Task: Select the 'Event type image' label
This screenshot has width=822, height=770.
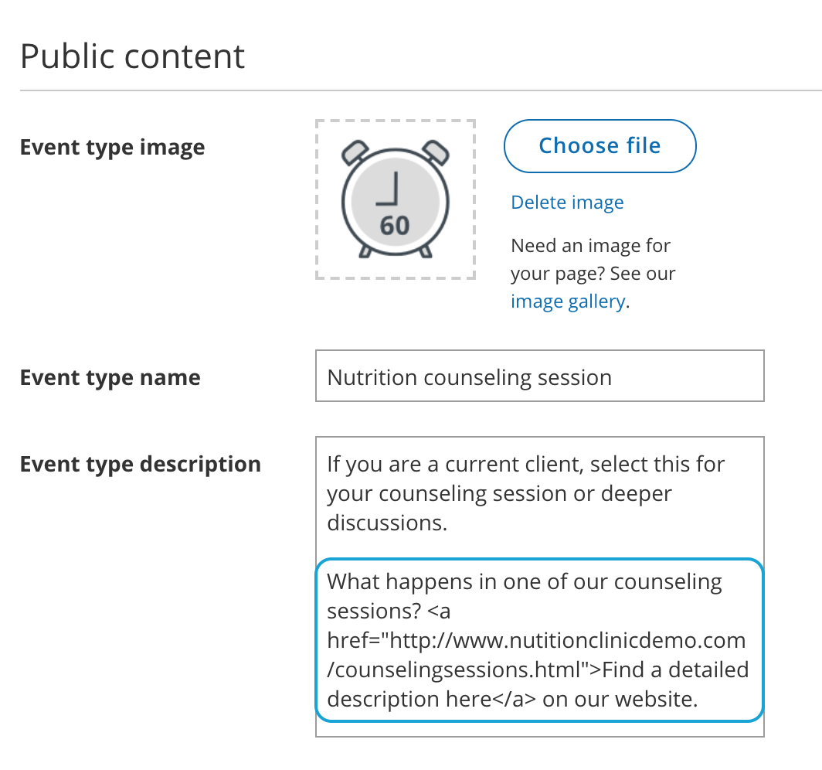Action: (x=113, y=147)
